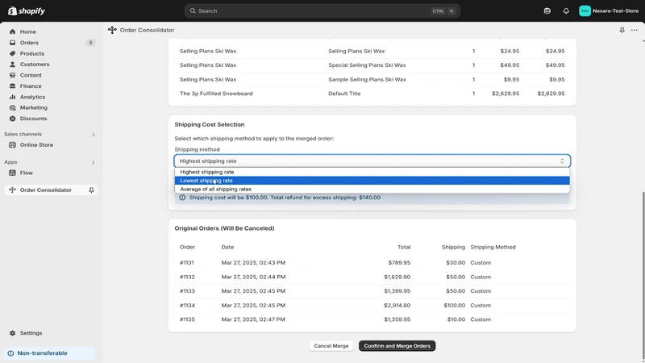Open Orders in the sidebar
645x363 pixels.
pos(29,43)
